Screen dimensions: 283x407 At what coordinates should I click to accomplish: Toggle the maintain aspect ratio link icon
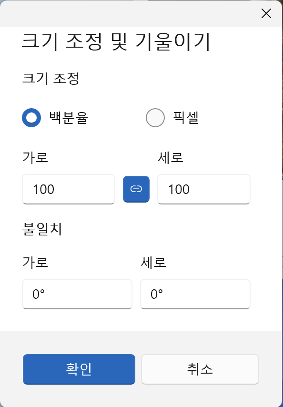136,189
